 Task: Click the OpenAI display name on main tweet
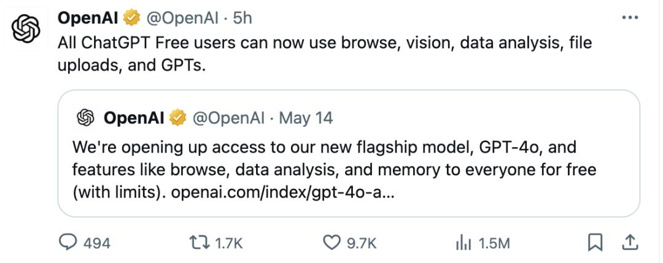point(88,18)
